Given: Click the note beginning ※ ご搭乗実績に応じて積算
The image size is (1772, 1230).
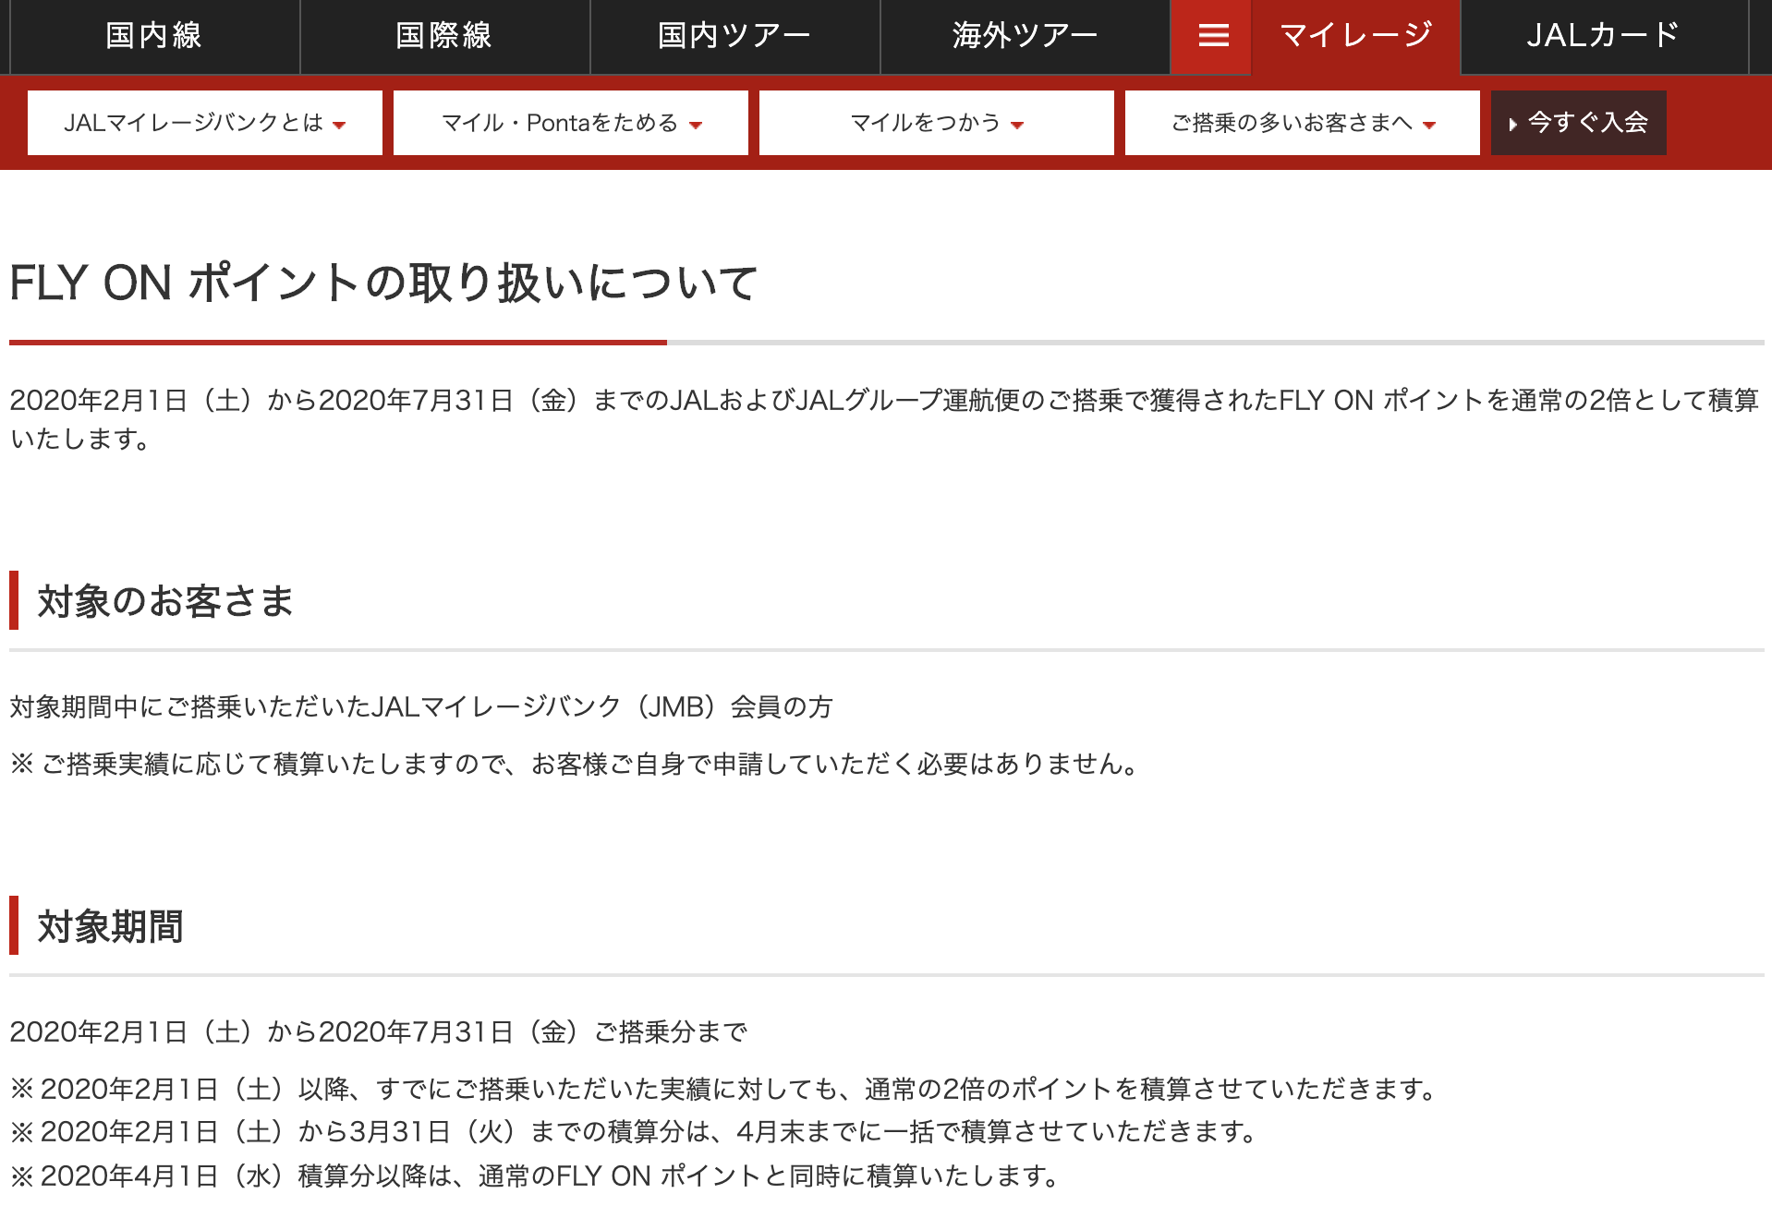Looking at the screenshot, I should point(577,765).
